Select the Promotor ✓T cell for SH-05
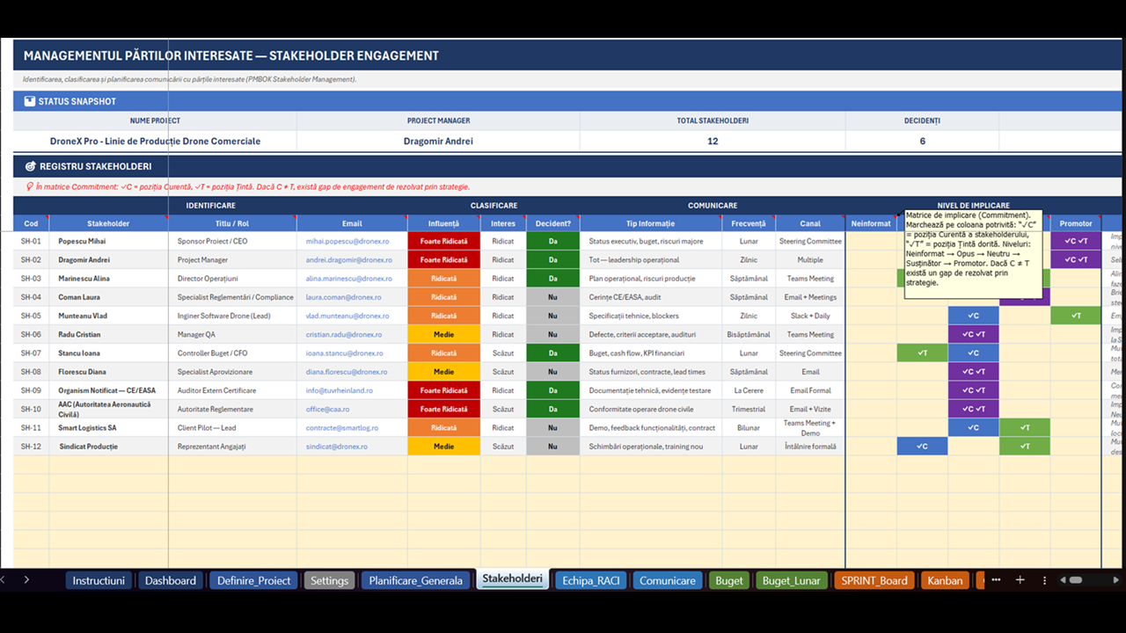1126x633 pixels. (x=1076, y=316)
